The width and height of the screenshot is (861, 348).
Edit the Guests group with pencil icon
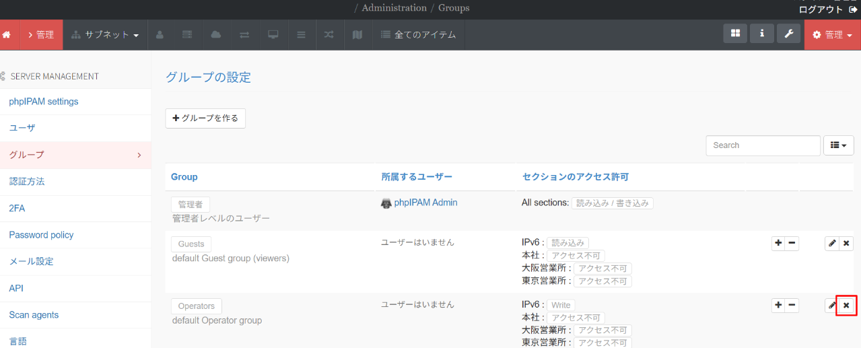pos(832,244)
